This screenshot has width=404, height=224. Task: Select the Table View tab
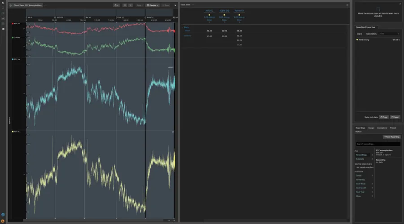coord(185,4)
